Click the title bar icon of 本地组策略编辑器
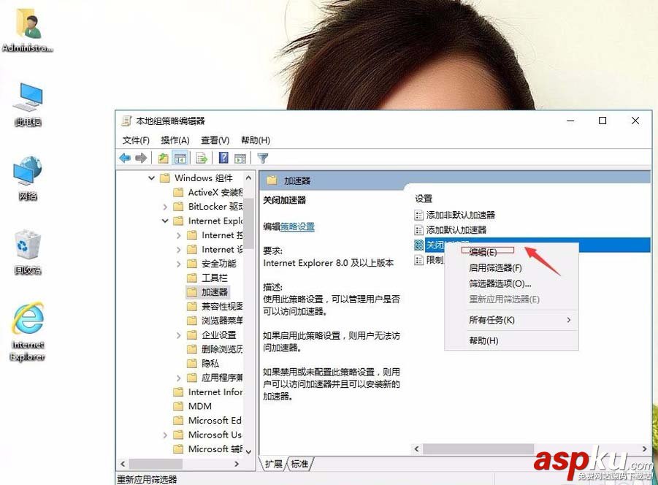Viewport: 658px width, 485px height. [126, 121]
